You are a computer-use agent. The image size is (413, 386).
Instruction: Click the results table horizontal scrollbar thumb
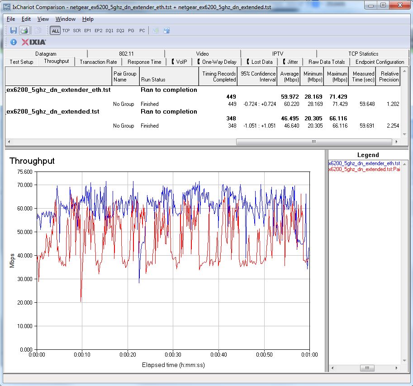(x=313, y=142)
